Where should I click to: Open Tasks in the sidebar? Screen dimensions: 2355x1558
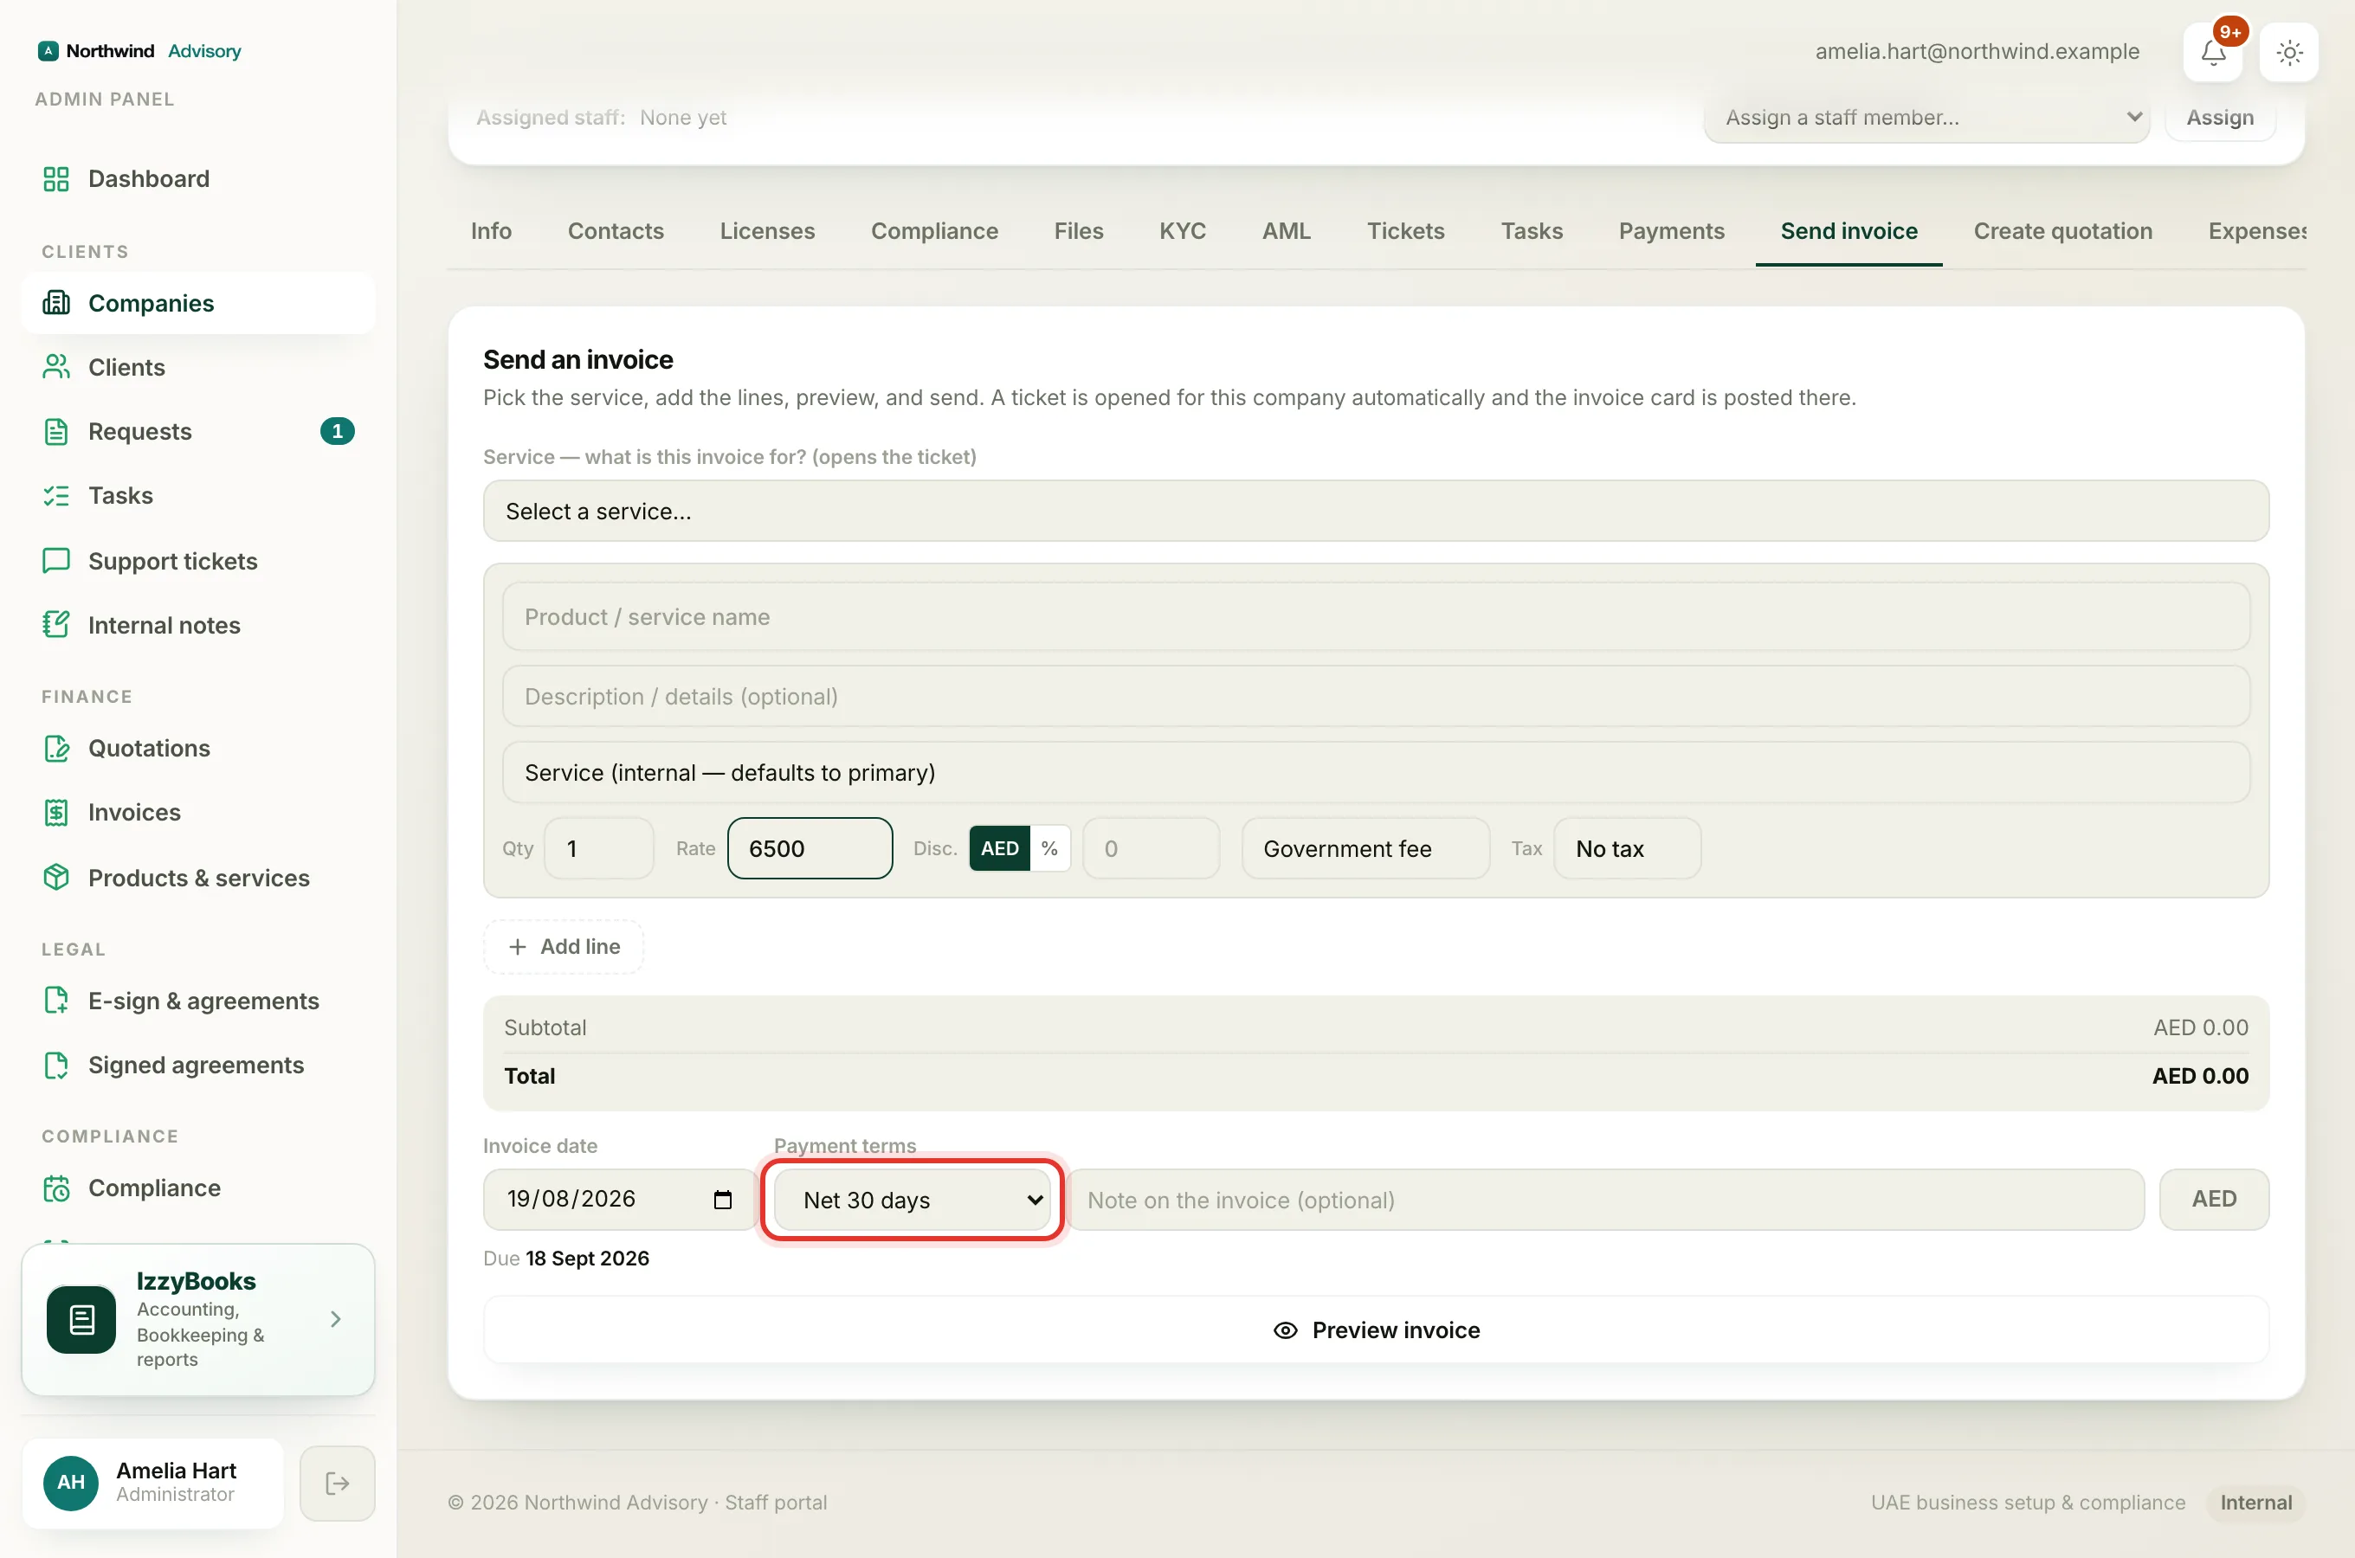tap(197, 496)
